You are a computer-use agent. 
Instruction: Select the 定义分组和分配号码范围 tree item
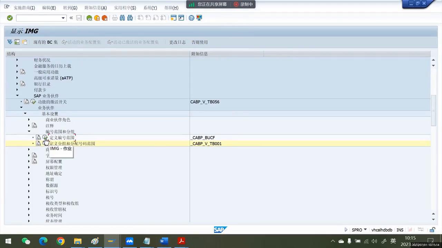coord(72,144)
